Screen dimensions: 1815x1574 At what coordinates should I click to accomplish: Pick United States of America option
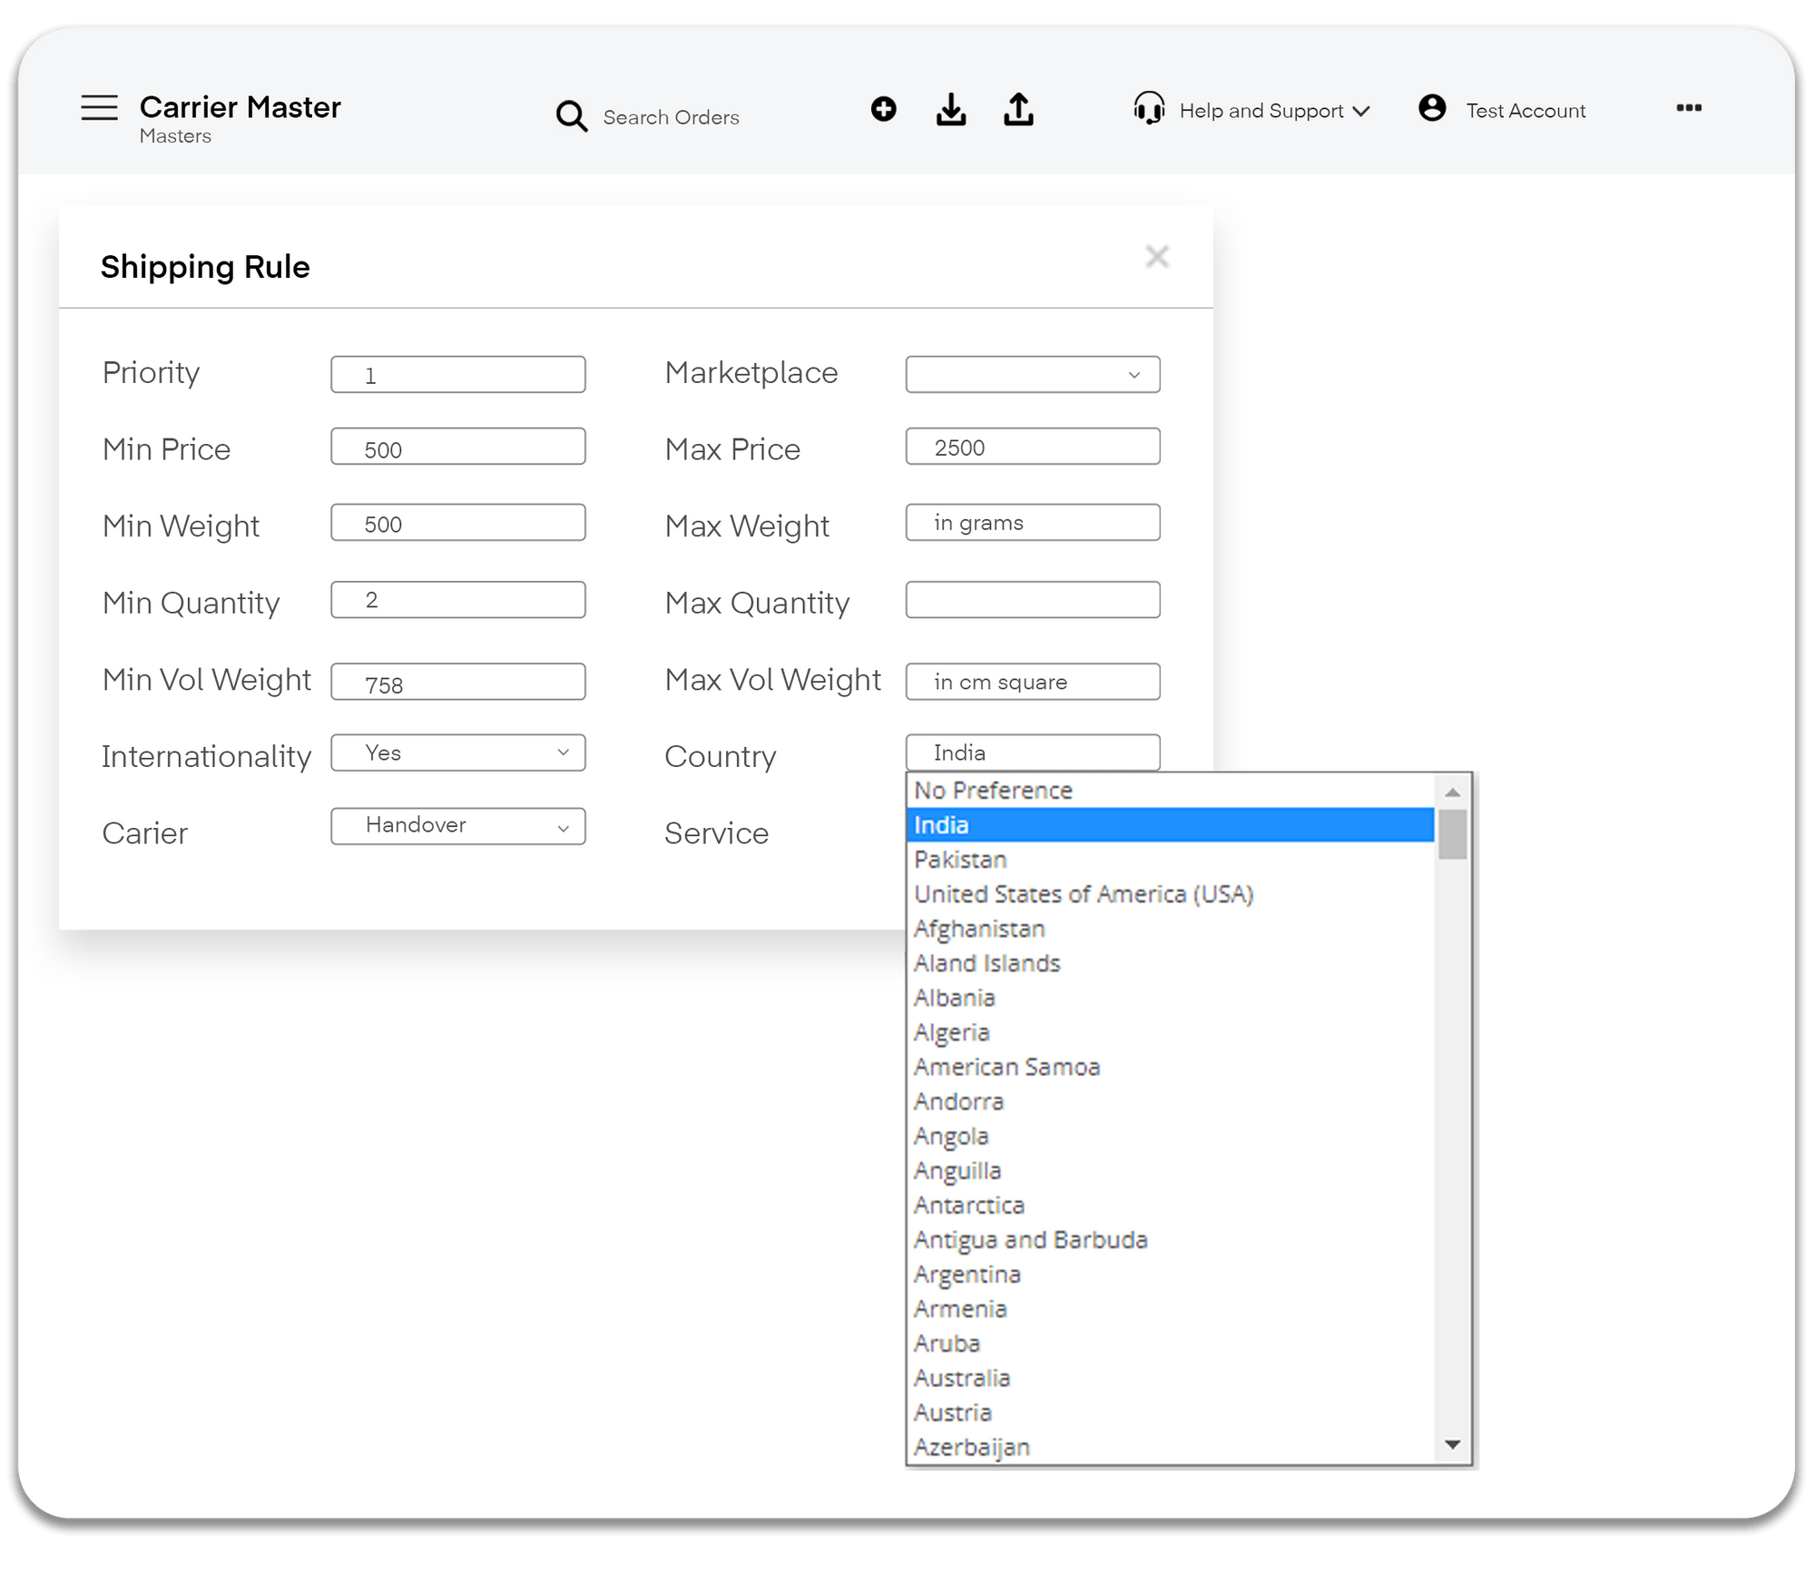click(x=1084, y=894)
